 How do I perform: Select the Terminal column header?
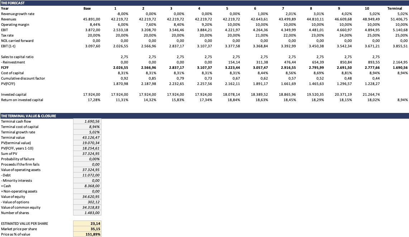[395, 8]
